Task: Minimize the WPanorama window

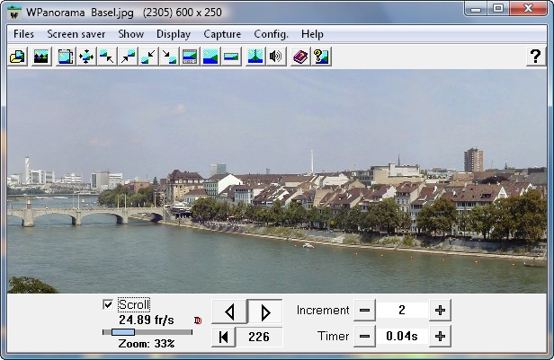Action: (476, 9)
